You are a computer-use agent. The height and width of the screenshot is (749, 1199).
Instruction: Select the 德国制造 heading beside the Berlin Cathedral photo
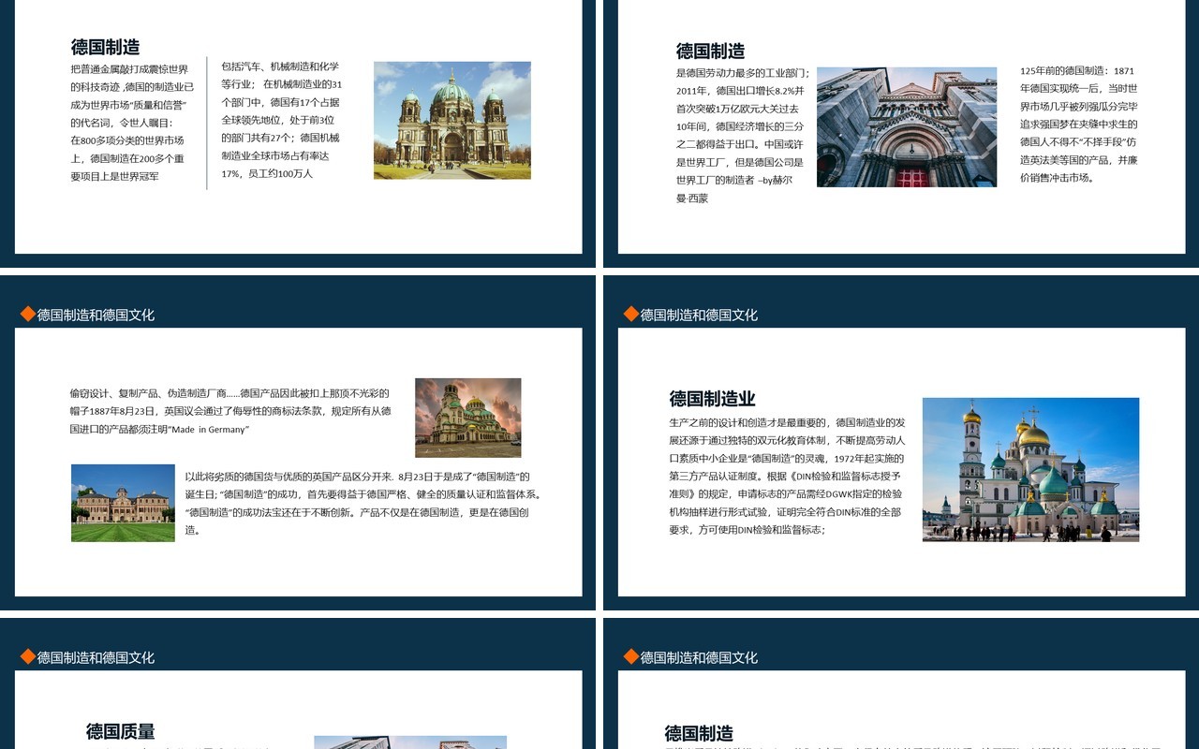(x=106, y=47)
